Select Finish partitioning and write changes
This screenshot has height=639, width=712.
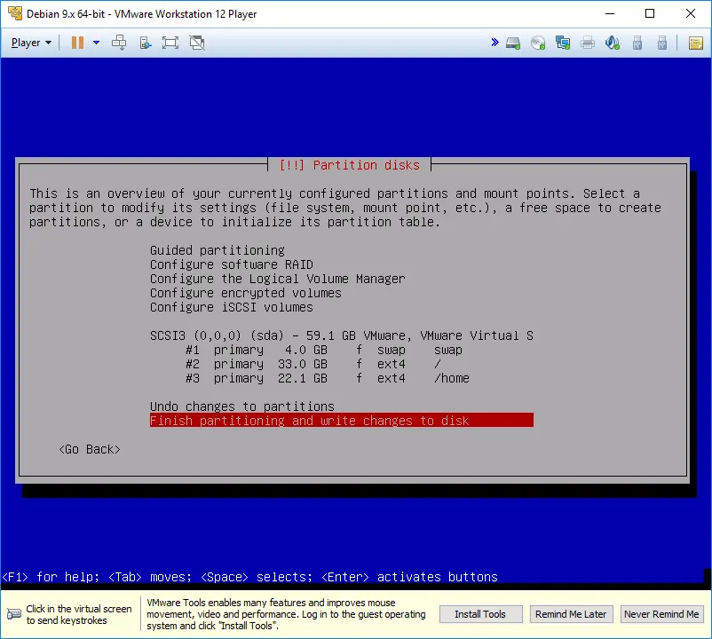pos(341,421)
